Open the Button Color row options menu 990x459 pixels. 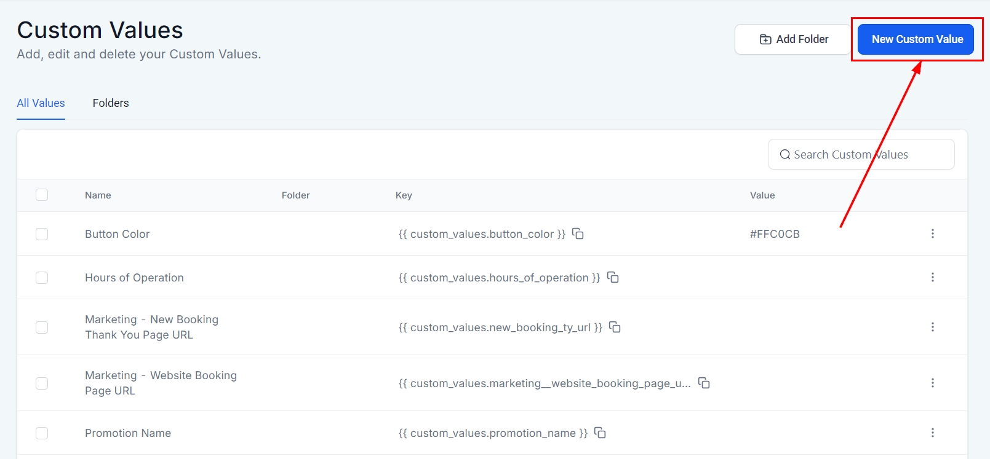[932, 233]
